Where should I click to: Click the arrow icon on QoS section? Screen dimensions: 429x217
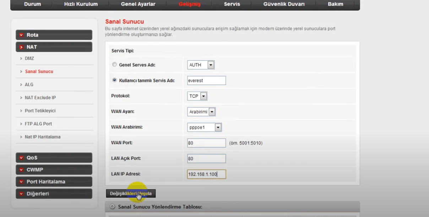coord(22,158)
